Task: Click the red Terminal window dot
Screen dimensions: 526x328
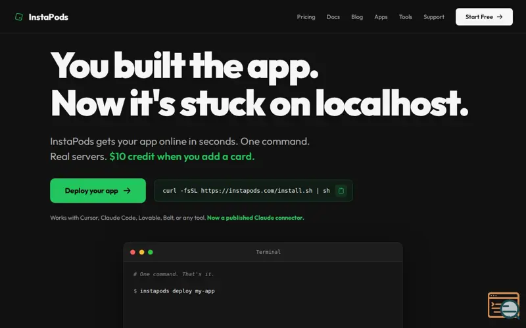Action: pos(133,252)
